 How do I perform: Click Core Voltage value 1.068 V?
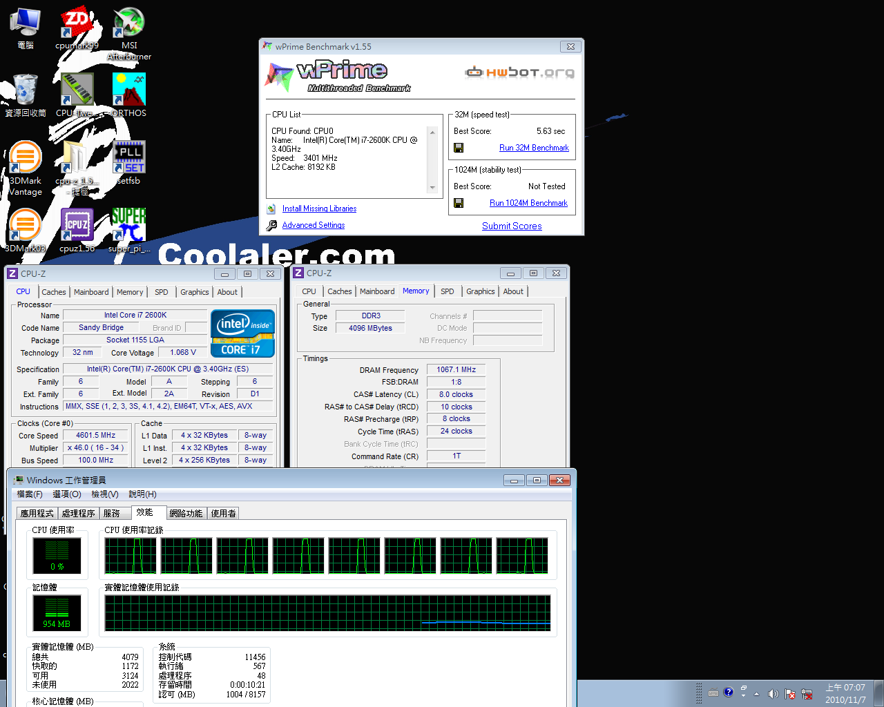click(183, 352)
